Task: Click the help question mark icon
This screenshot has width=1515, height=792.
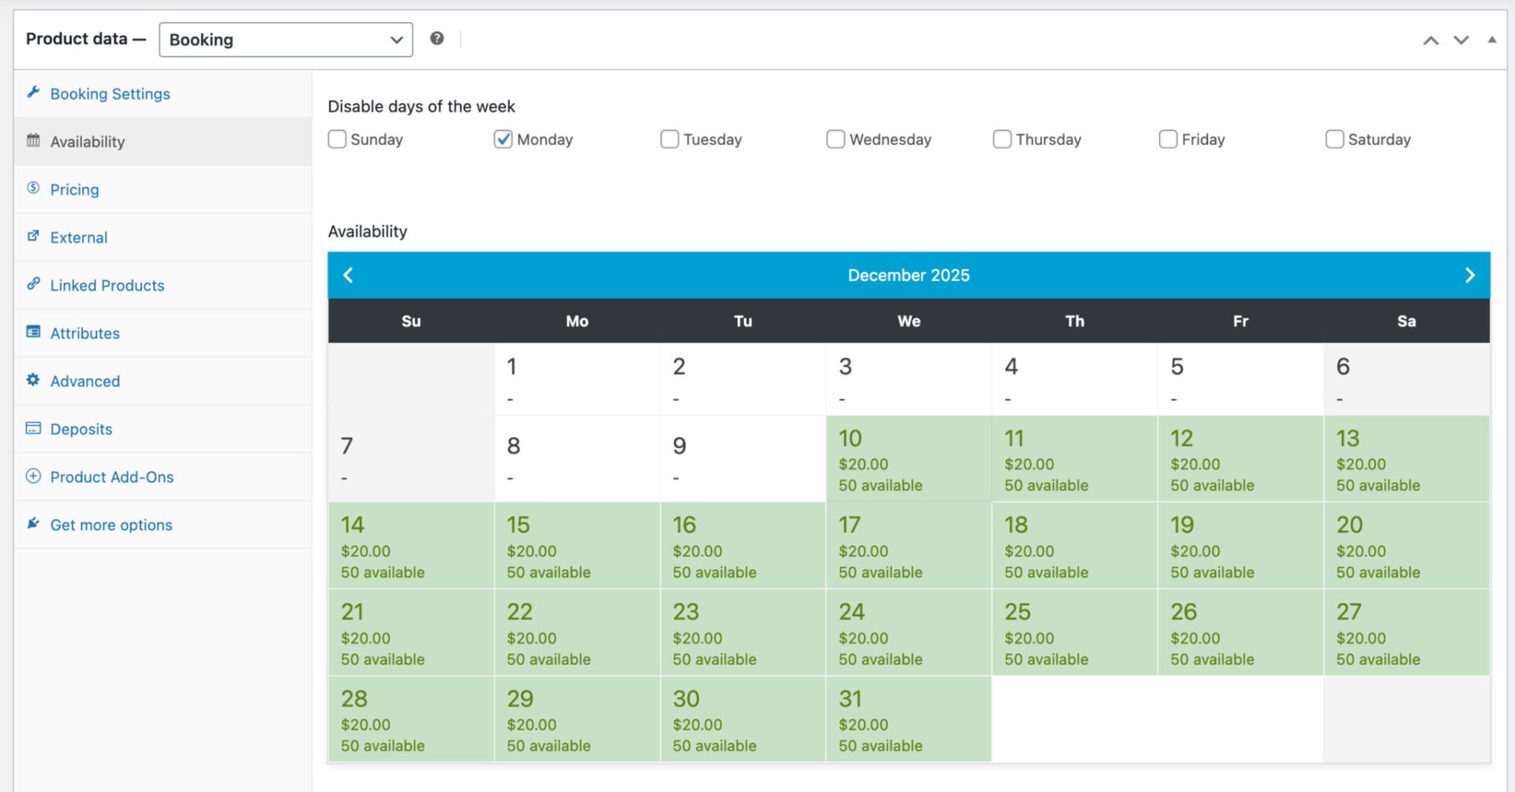Action: 438,38
